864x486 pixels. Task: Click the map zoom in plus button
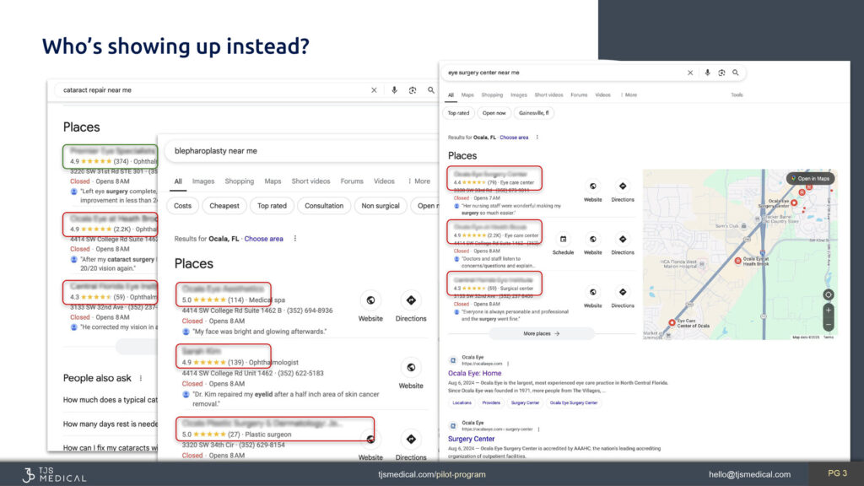click(829, 310)
